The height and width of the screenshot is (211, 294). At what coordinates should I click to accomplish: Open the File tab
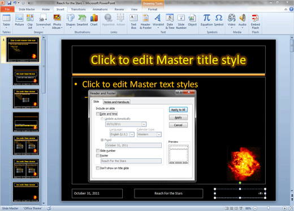[x=7, y=9]
